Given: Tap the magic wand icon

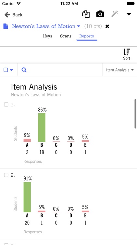Looking at the screenshot, I should point(115,14).
